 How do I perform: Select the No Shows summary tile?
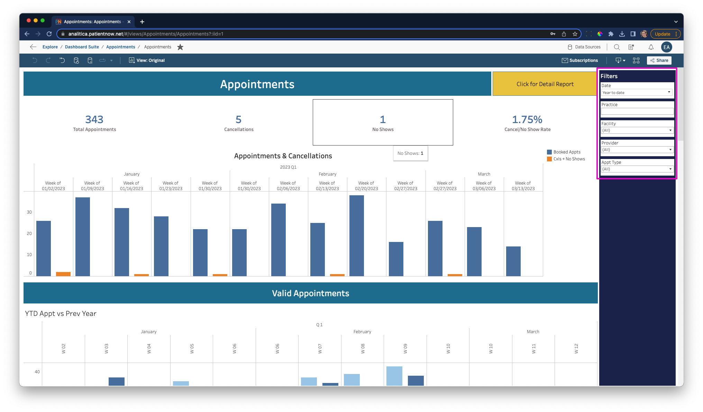382,122
